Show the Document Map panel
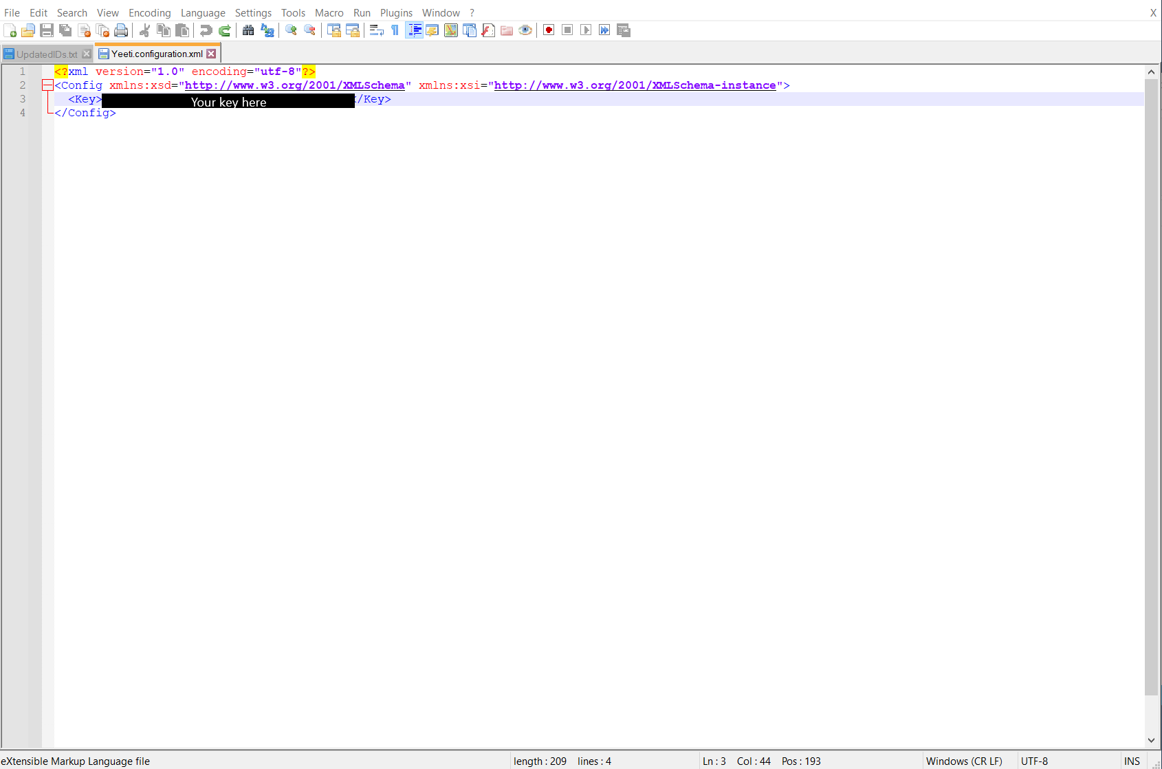This screenshot has height=769, width=1162. [451, 30]
